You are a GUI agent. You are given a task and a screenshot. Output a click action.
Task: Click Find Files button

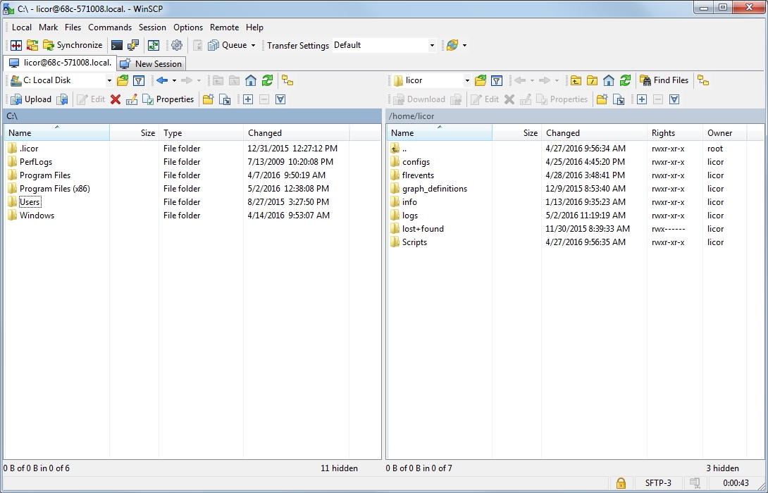pyautogui.click(x=664, y=80)
